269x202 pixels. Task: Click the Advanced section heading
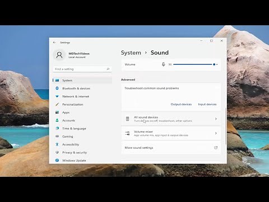[x=128, y=80]
